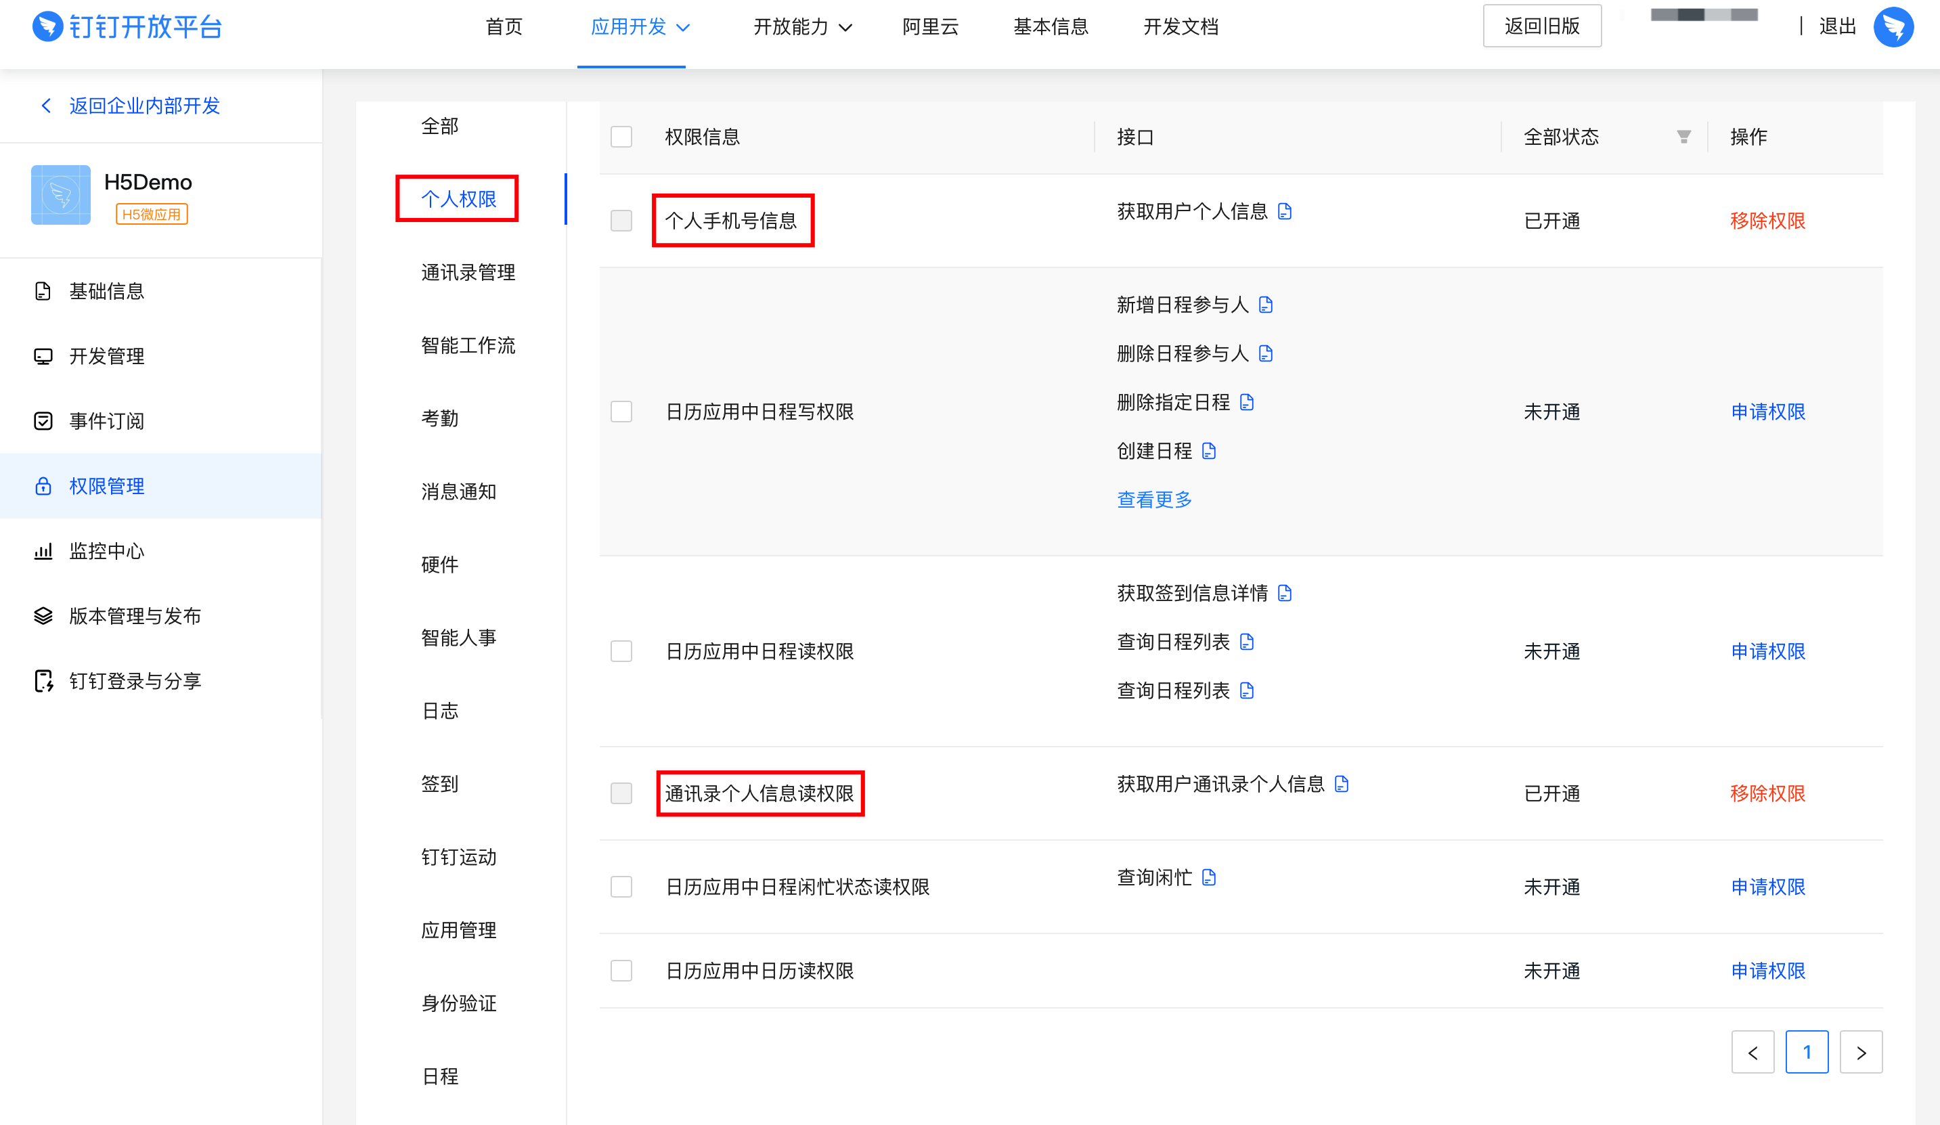Expand the 应用开发 dropdown menu
The width and height of the screenshot is (1940, 1125).
click(x=640, y=27)
